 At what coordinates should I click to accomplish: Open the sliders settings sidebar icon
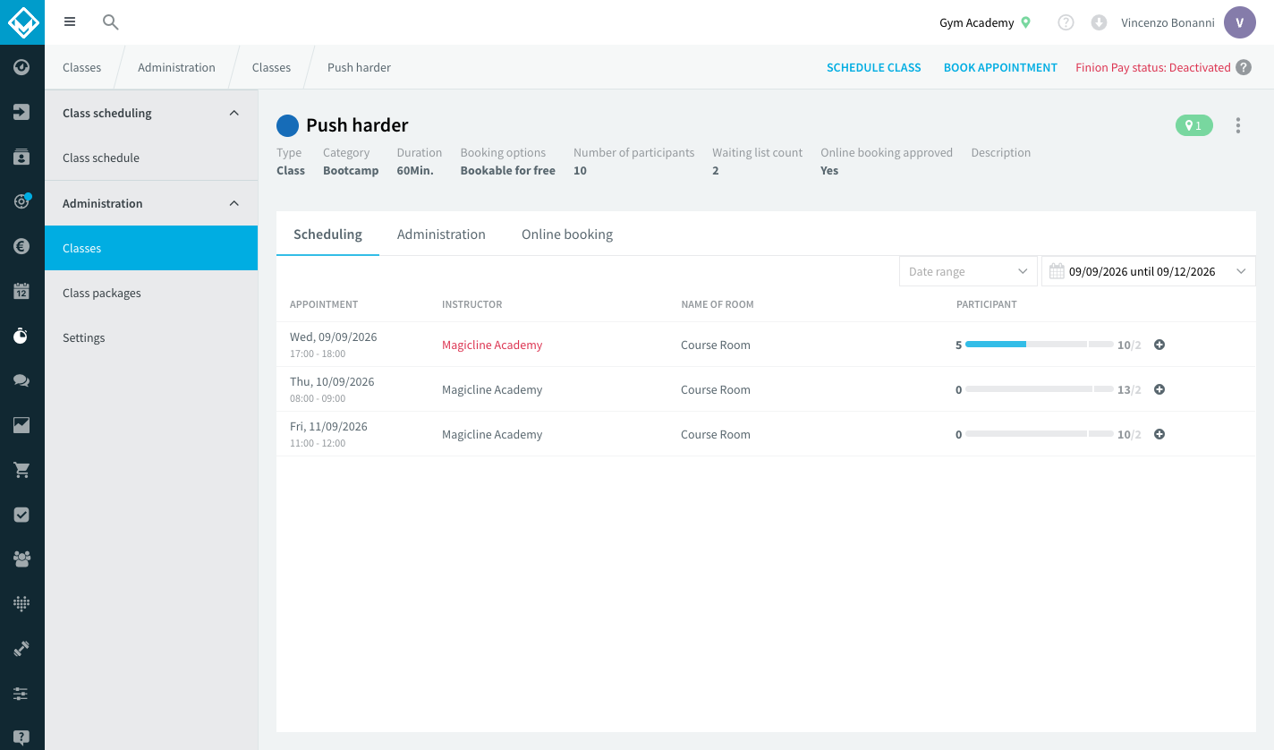point(22,694)
